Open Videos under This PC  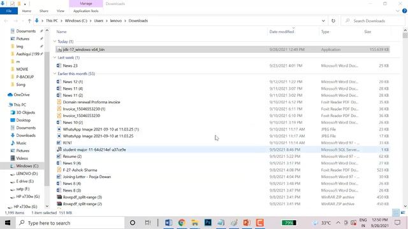pyautogui.click(x=22, y=158)
